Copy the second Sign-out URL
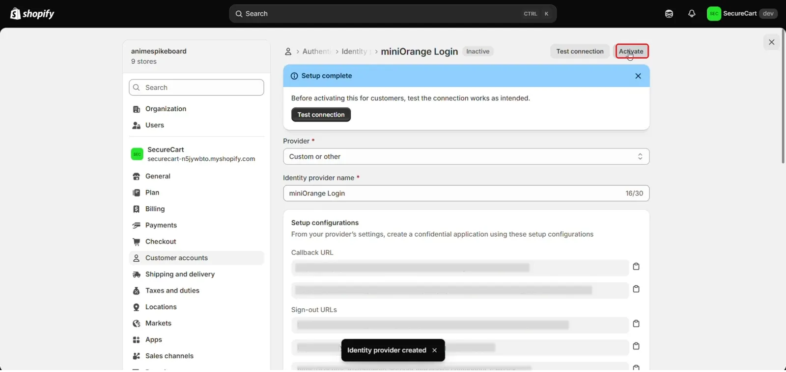Image resolution: width=786 pixels, height=372 pixels. pyautogui.click(x=636, y=347)
